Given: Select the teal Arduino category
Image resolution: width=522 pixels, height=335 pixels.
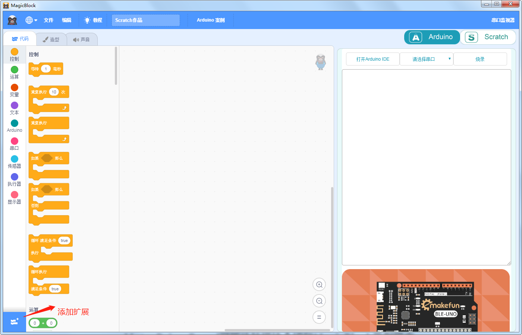Looking at the screenshot, I should coord(15,126).
